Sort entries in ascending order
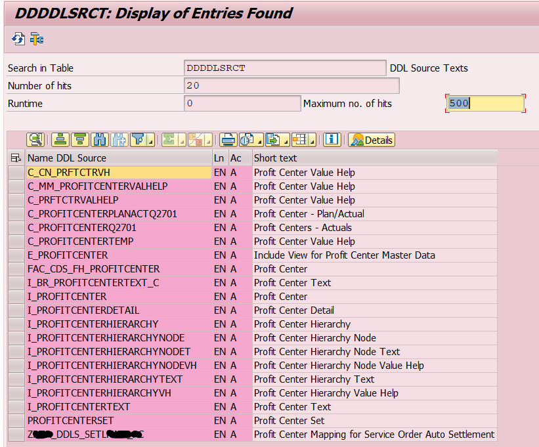This screenshot has height=447, width=539. click(x=60, y=140)
